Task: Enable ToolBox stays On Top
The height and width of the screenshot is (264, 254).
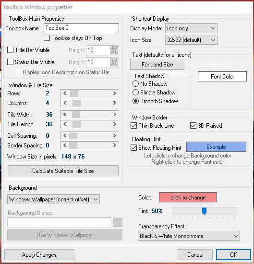Action: pyautogui.click(x=47, y=38)
